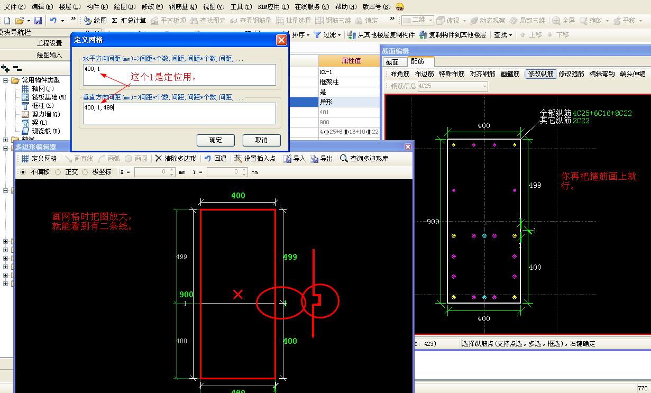Click 查询多边形库 search tool
651x393 pixels.
point(364,158)
